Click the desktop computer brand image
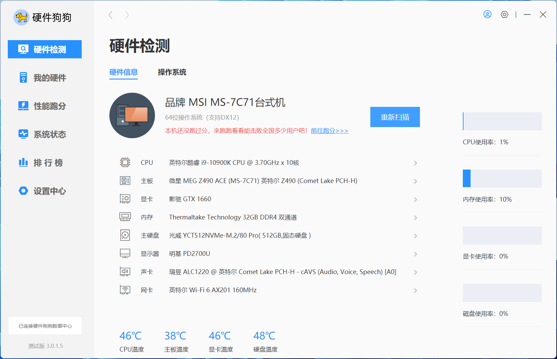557x359 pixels. (132, 115)
